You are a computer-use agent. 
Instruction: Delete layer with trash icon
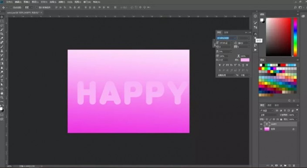click(x=294, y=166)
